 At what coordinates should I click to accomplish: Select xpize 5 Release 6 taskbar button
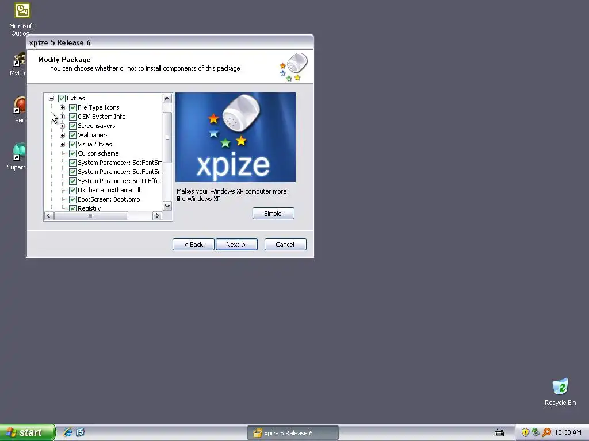click(x=293, y=433)
